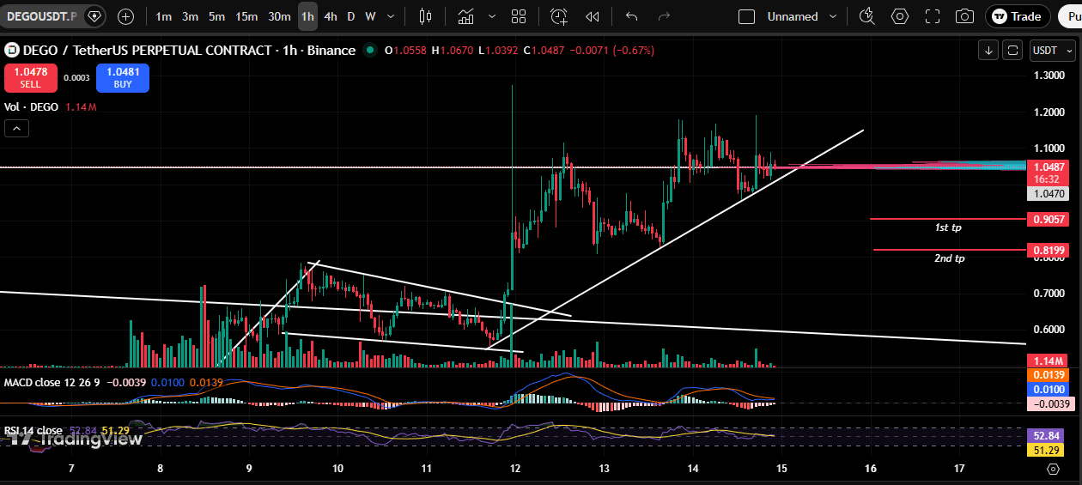
Task: Select the 1h timeframe
Action: pyautogui.click(x=307, y=16)
